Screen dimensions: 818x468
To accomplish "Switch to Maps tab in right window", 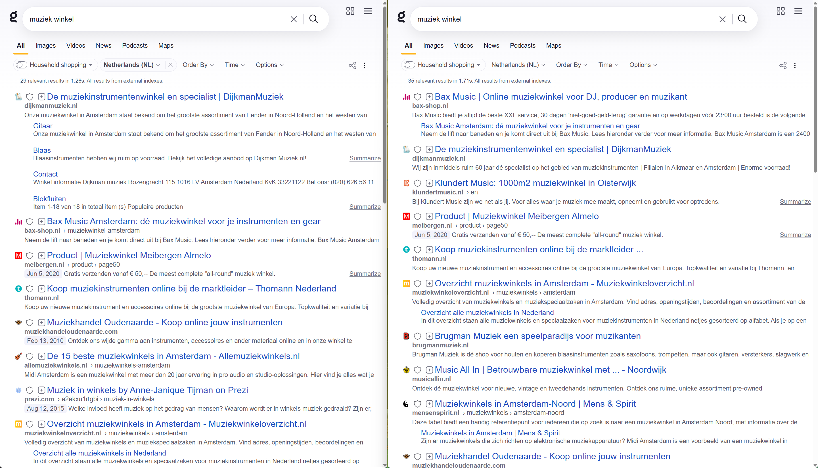I will point(553,46).
